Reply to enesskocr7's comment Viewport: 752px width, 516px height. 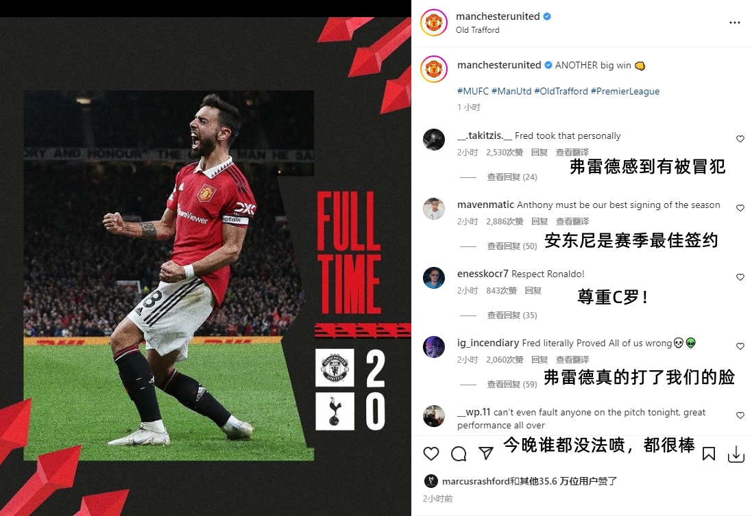click(533, 291)
